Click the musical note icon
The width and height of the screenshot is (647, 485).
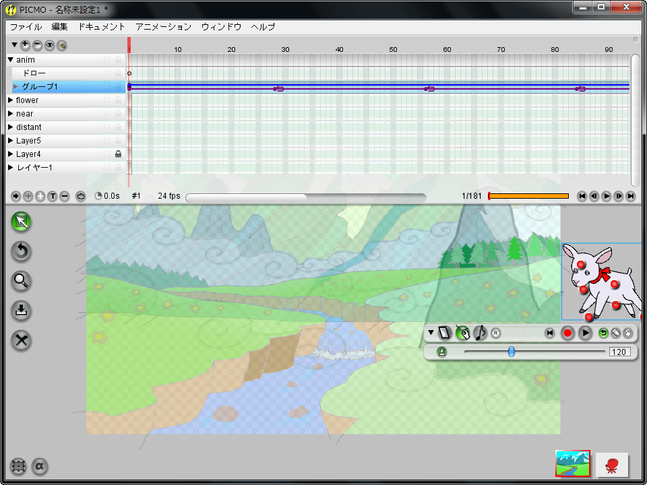click(480, 332)
